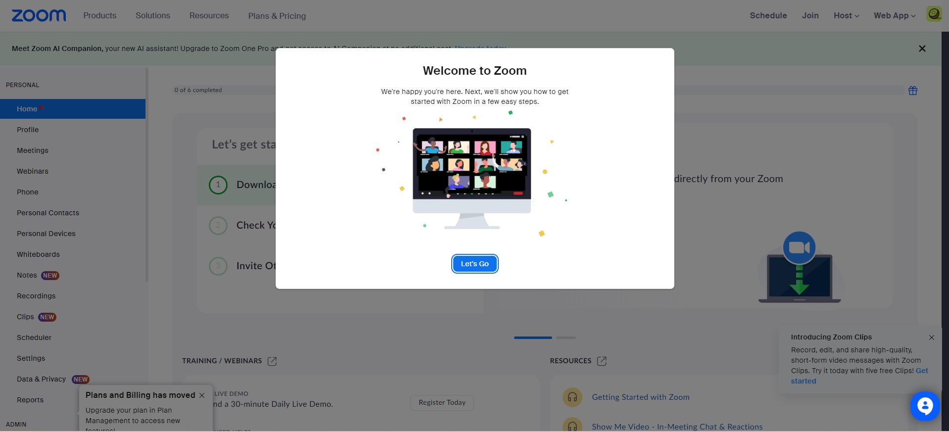949x432 pixels.
Task: Click Schedule in the top bar
Action: [768, 16]
